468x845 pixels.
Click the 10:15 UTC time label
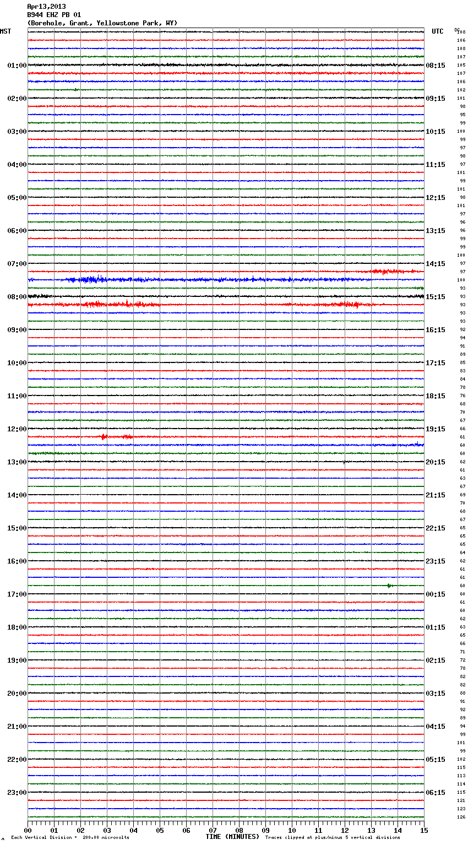coord(436,132)
